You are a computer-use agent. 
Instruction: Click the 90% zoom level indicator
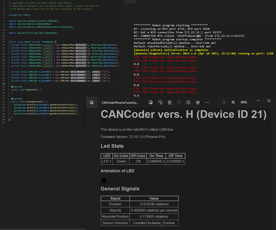coord(244,102)
